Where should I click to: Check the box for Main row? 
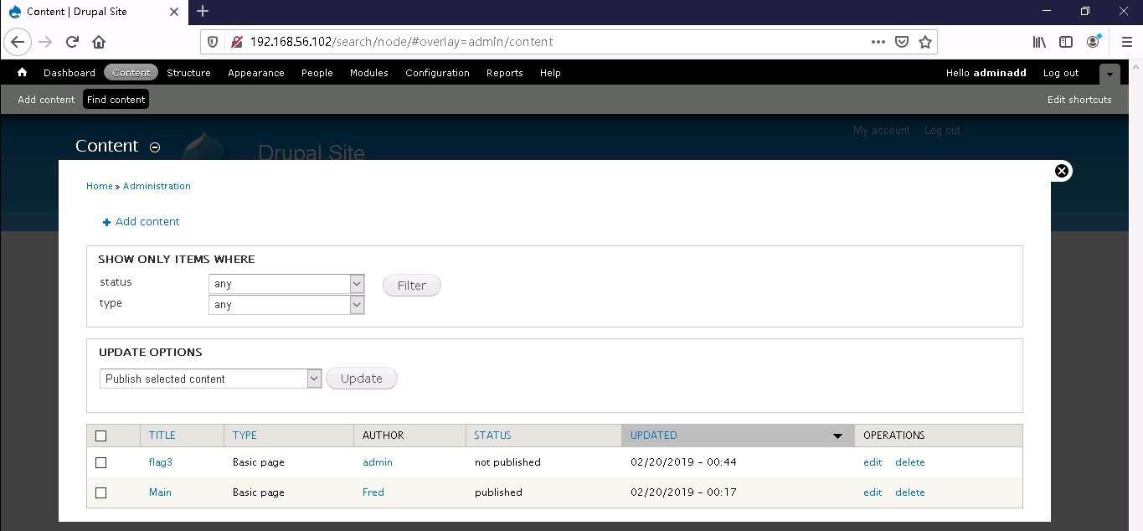pyautogui.click(x=101, y=492)
